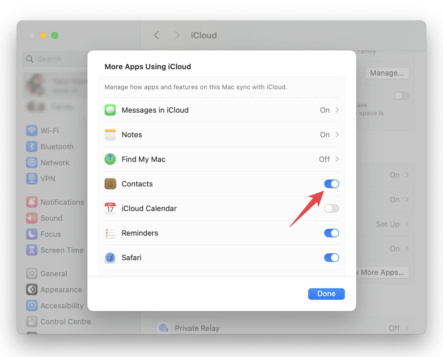This screenshot has width=443, height=357.
Task: Click the Contacts app icon
Action: click(110, 184)
